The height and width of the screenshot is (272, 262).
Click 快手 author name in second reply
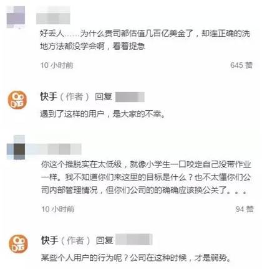click(x=49, y=240)
